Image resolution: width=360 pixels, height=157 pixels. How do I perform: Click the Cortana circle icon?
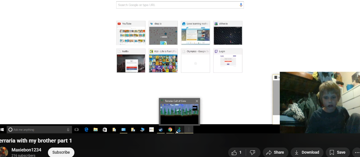pos(10,129)
